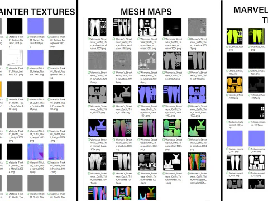This screenshot has width=268, height=201.
Task: Click the sync status icon beside thickness.1002.png
Action: 114,174
